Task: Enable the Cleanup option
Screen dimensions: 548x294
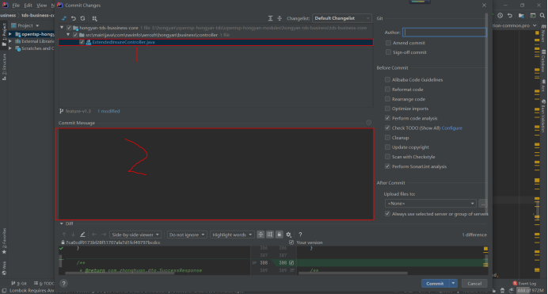Action: tap(387, 137)
